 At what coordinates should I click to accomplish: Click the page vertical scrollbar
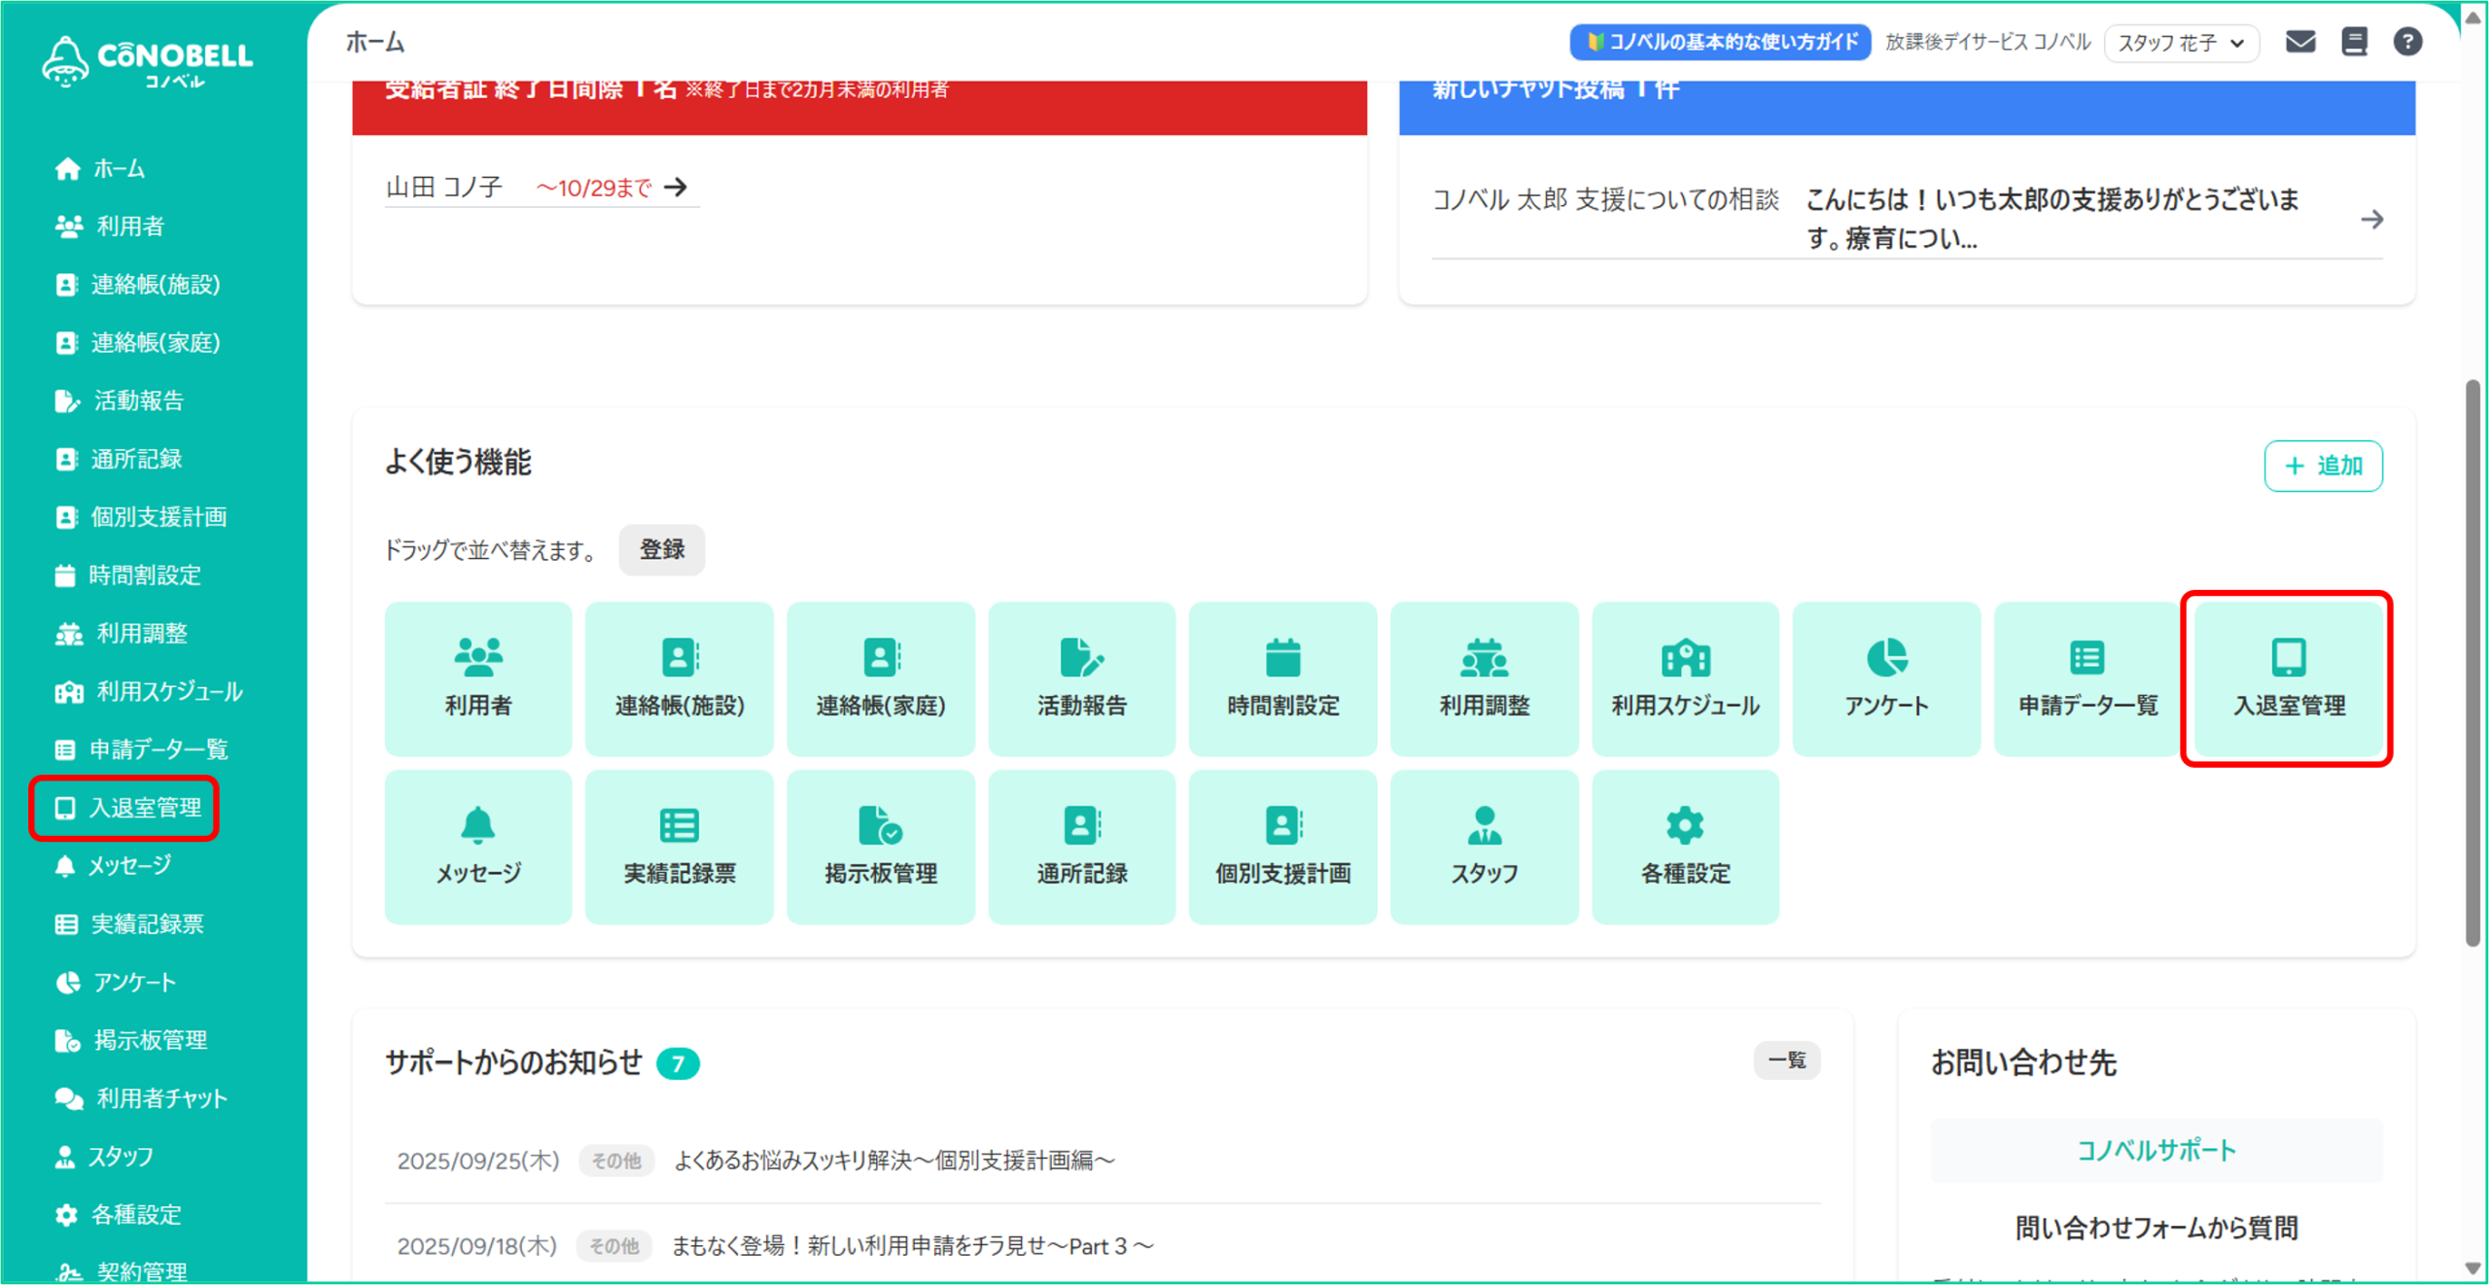(2472, 661)
